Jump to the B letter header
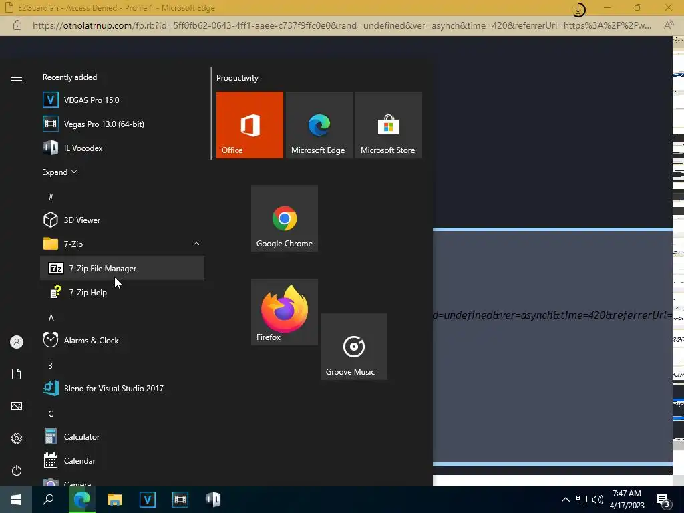Image resolution: width=684 pixels, height=513 pixels. pyautogui.click(x=51, y=365)
